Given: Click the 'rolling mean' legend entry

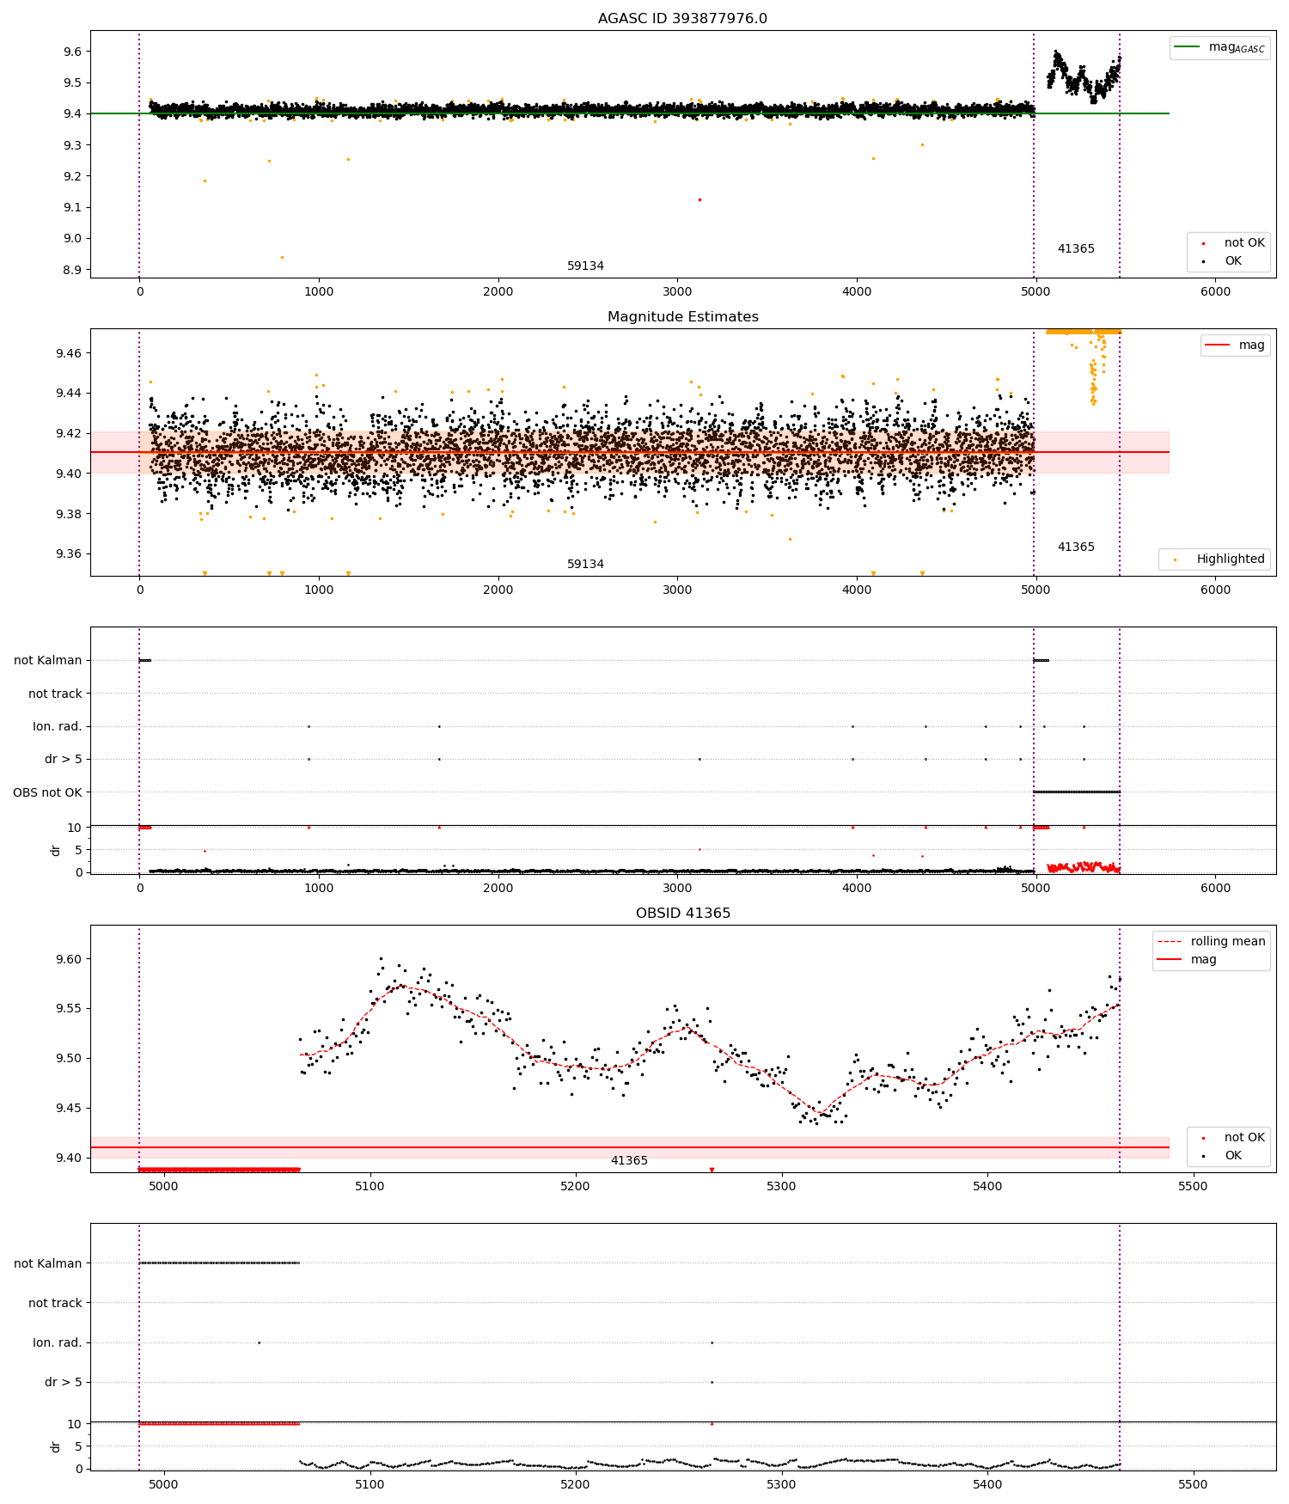Looking at the screenshot, I should coord(1212,941).
